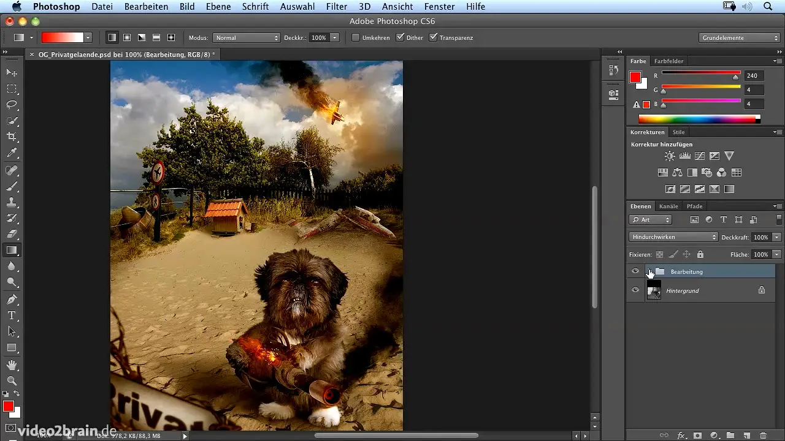Select the Type tool
The height and width of the screenshot is (441, 785).
(x=12, y=315)
